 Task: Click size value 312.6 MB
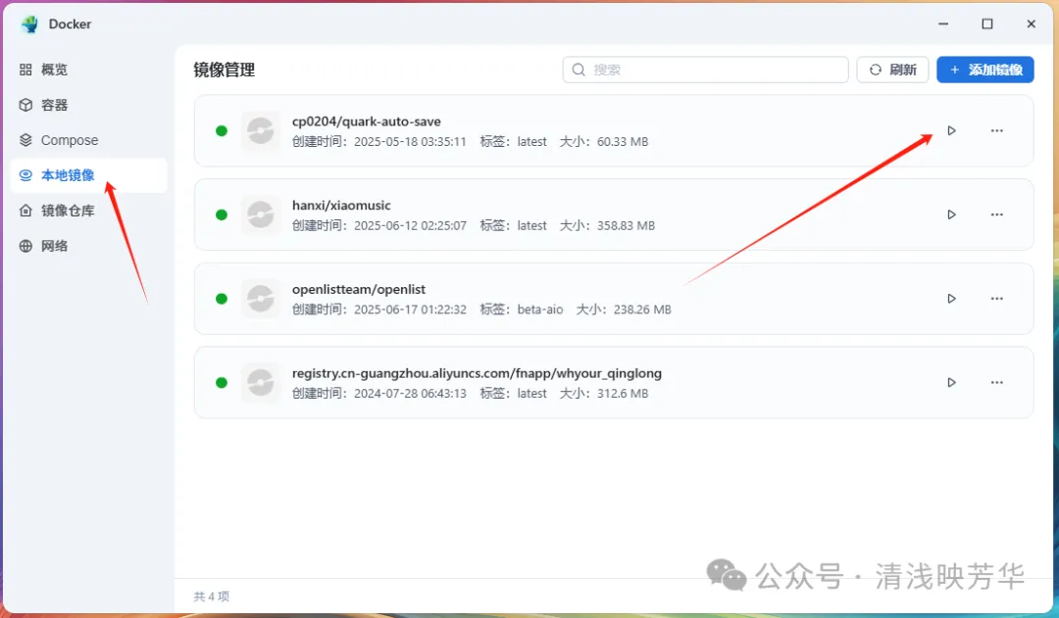[x=623, y=394]
